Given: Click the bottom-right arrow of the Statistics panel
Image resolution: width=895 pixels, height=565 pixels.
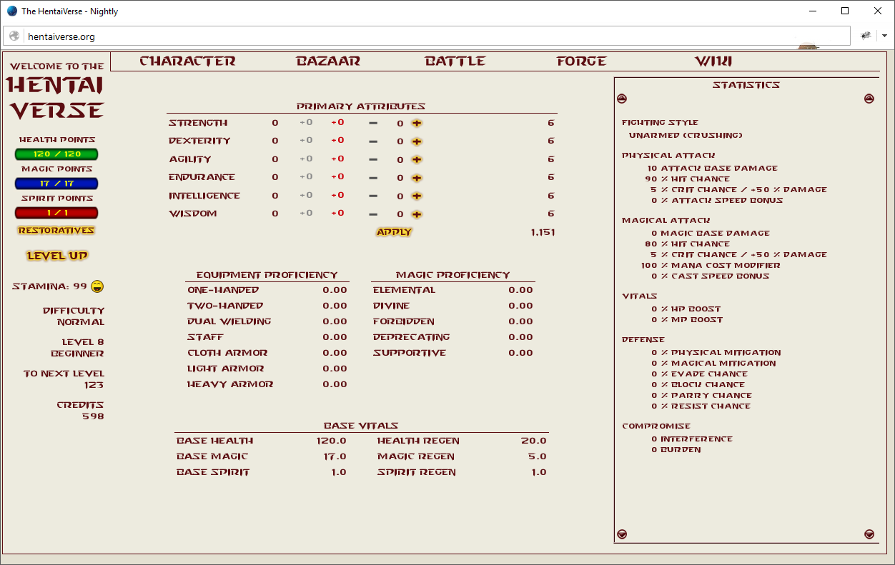Looking at the screenshot, I should 869,534.
